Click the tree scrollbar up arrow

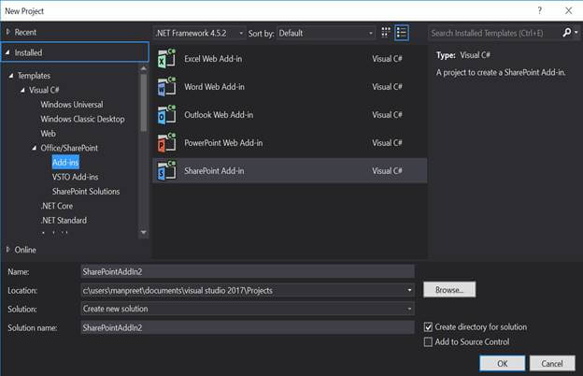144,68
